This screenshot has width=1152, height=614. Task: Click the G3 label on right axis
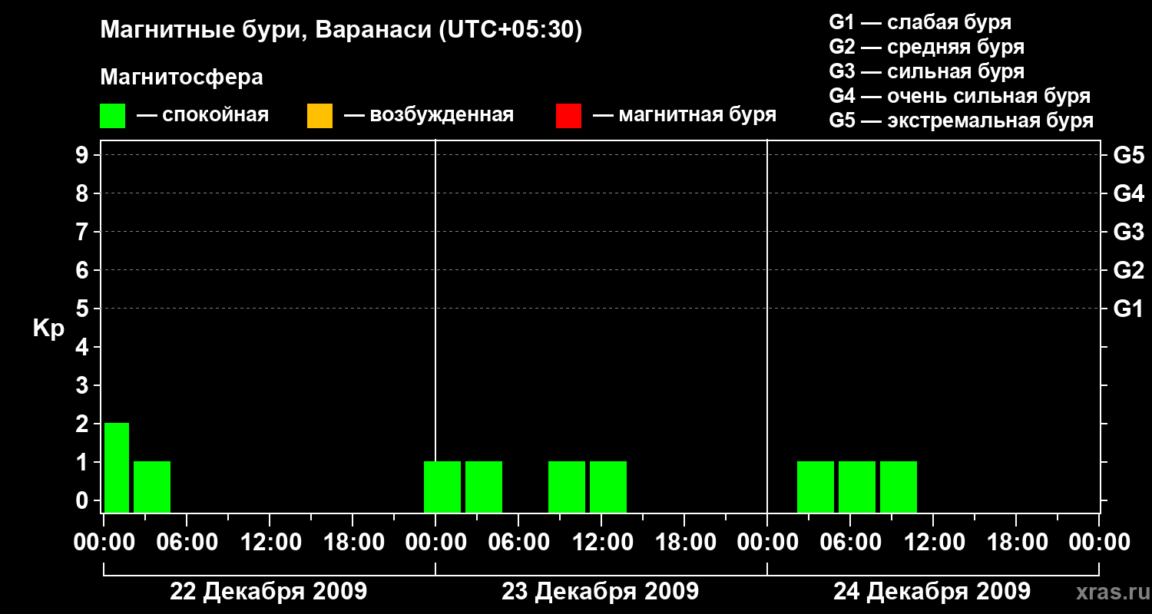tap(1129, 232)
